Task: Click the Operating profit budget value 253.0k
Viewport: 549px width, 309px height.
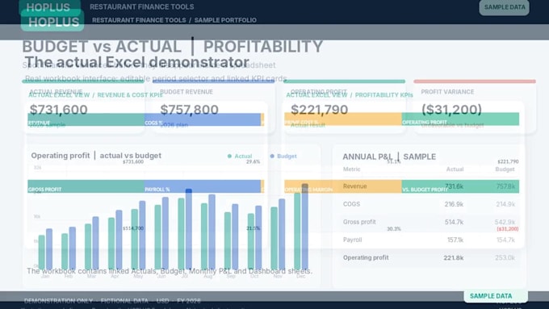Action: pyautogui.click(x=505, y=258)
